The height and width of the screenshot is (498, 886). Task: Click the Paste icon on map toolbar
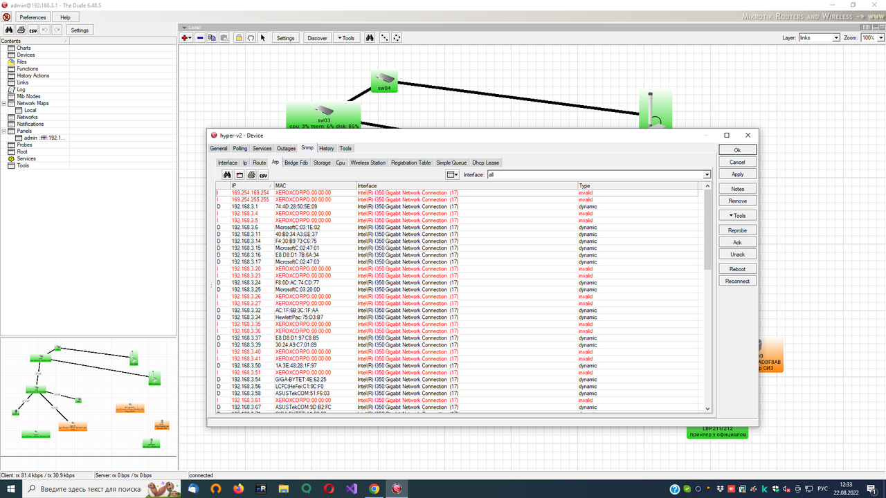(x=224, y=38)
